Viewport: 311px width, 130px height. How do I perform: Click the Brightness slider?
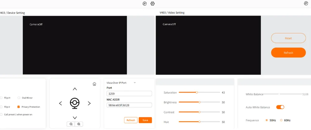tap(199, 102)
